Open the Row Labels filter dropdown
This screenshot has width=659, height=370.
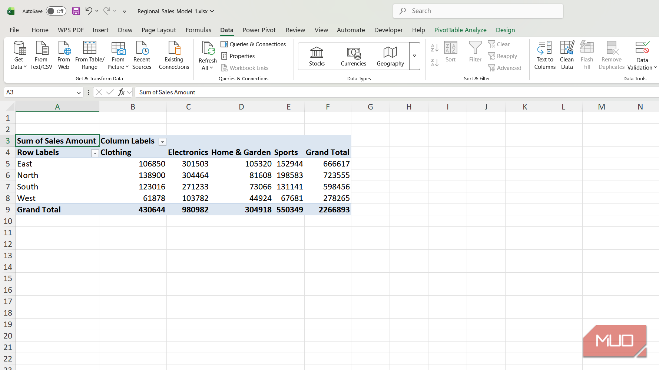pos(95,153)
